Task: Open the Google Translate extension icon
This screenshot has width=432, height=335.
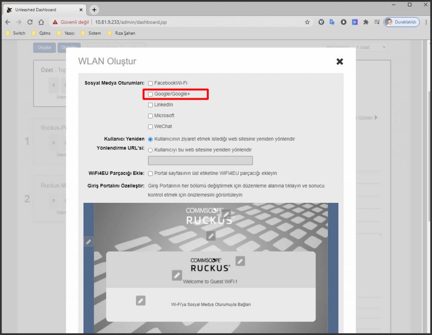Action: [x=332, y=22]
